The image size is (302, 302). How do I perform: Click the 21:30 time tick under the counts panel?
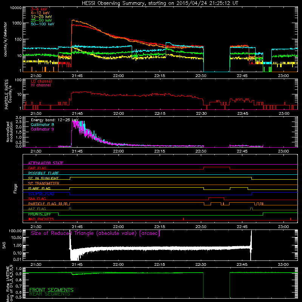tap(36, 76)
